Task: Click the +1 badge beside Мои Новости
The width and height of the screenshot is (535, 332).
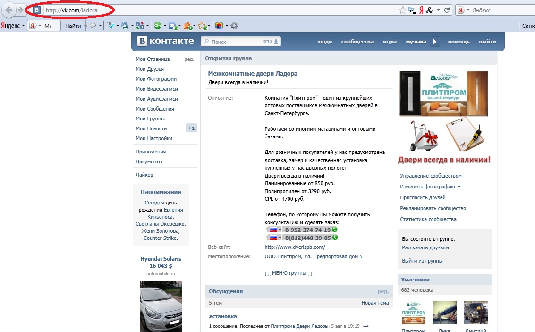Action: 191,128
